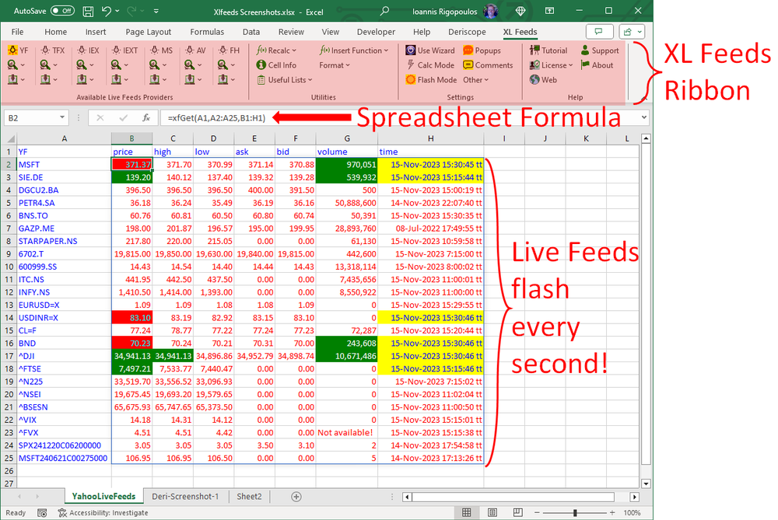Add a new sheet with plus icon
The width and height of the screenshot is (778, 520).
[296, 496]
